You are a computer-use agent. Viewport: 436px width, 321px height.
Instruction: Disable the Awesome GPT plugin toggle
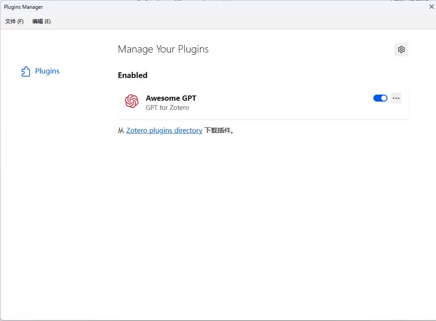(x=380, y=98)
